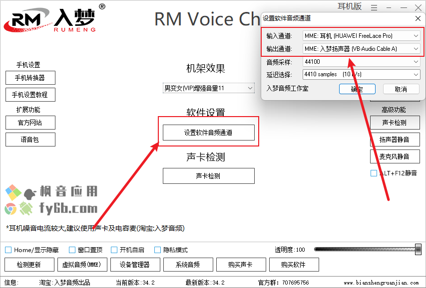The width and height of the screenshot is (426, 288).
Task: Enable 窗口置顶 checkbox
Action: coord(72,250)
